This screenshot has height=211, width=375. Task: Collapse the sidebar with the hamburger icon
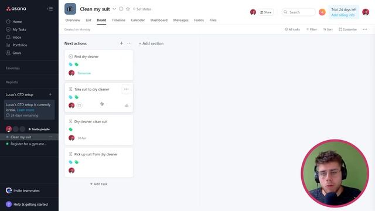click(x=50, y=9)
